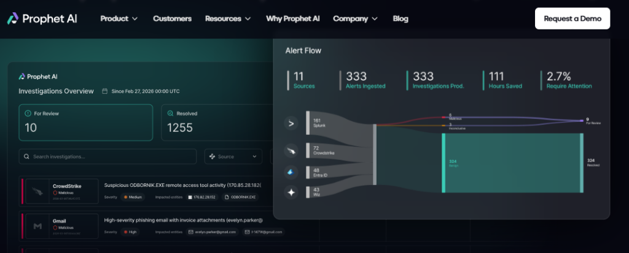This screenshot has width=629, height=253.
Task: Select the Since Feb 27, 2026 date range
Action: pos(145,91)
